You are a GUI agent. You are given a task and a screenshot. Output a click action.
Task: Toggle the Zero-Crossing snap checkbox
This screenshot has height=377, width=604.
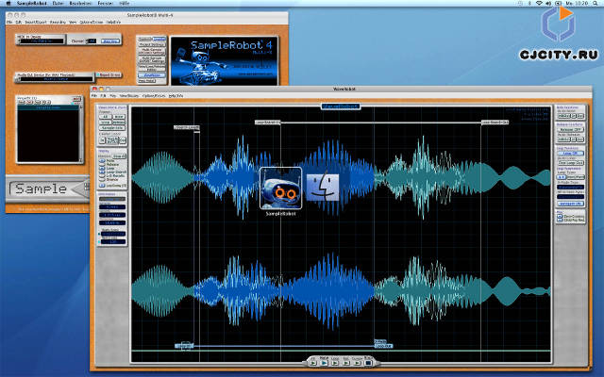[560, 216]
